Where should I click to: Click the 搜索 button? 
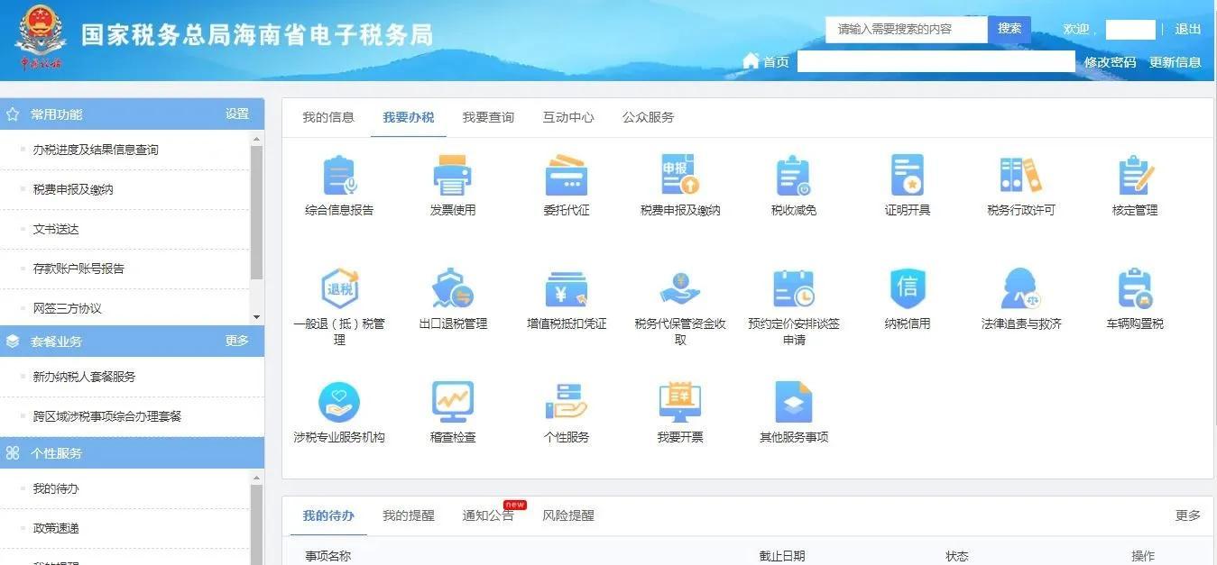coord(1010,29)
